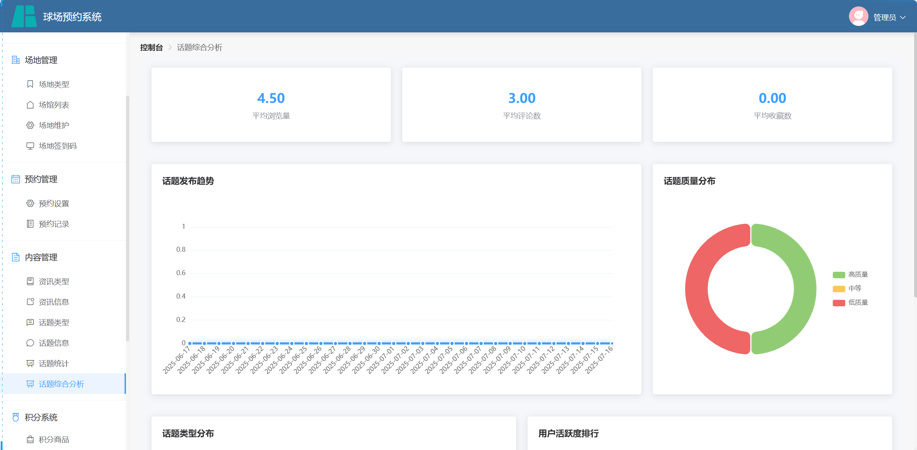The width and height of the screenshot is (917, 450).
Task: Click the house icon beside 场馆列表
Action: point(30,105)
